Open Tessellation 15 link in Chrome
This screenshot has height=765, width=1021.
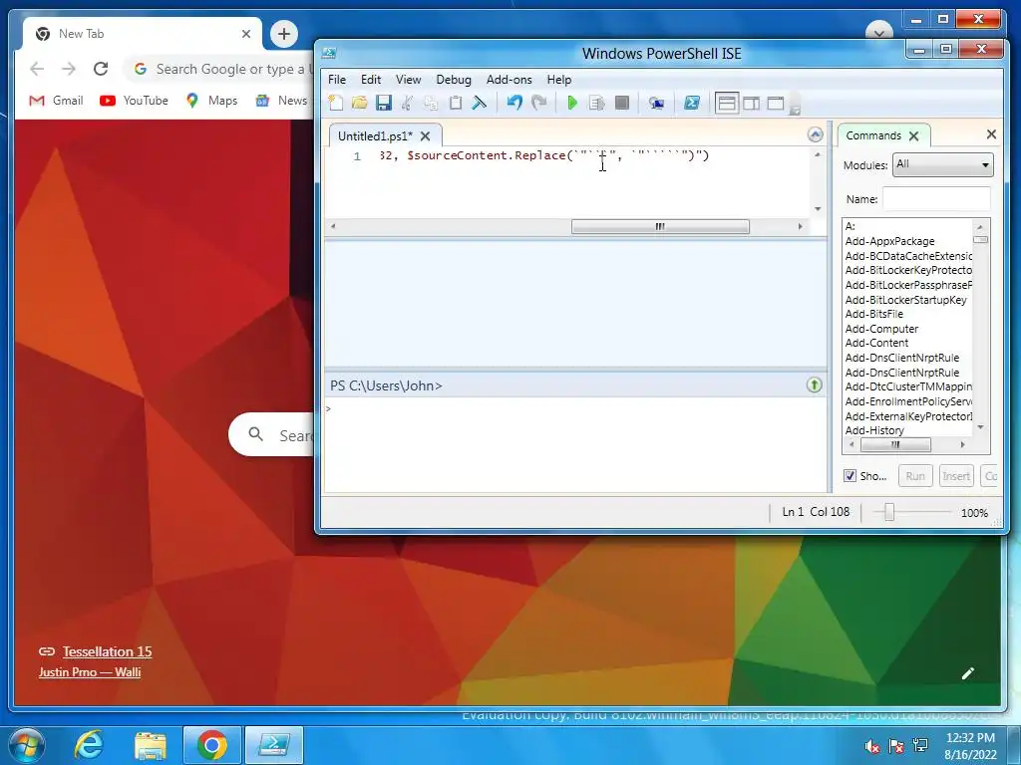pos(107,651)
